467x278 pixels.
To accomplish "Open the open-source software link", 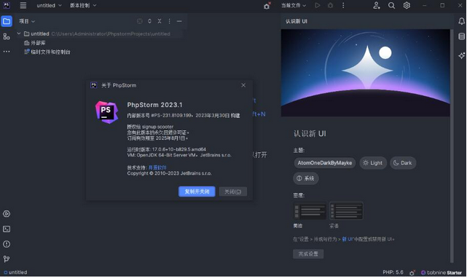I will 157,168.
